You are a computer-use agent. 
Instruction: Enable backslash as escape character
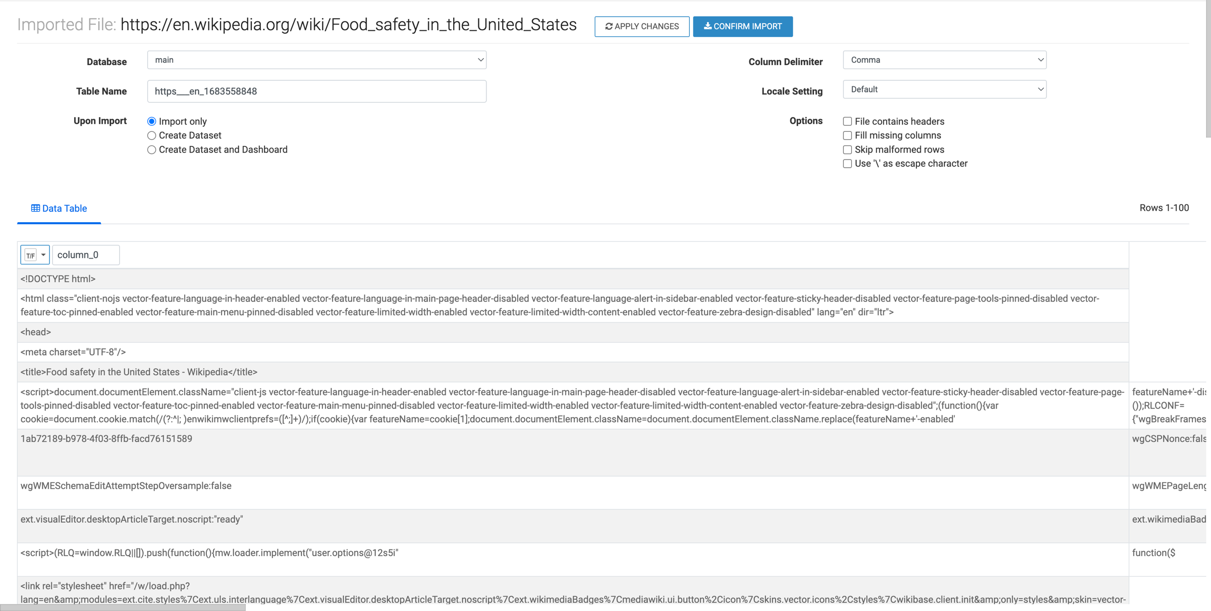coord(847,164)
